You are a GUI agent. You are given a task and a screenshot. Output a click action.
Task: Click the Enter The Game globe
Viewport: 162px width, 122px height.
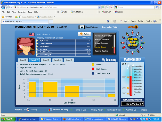pos(132,42)
